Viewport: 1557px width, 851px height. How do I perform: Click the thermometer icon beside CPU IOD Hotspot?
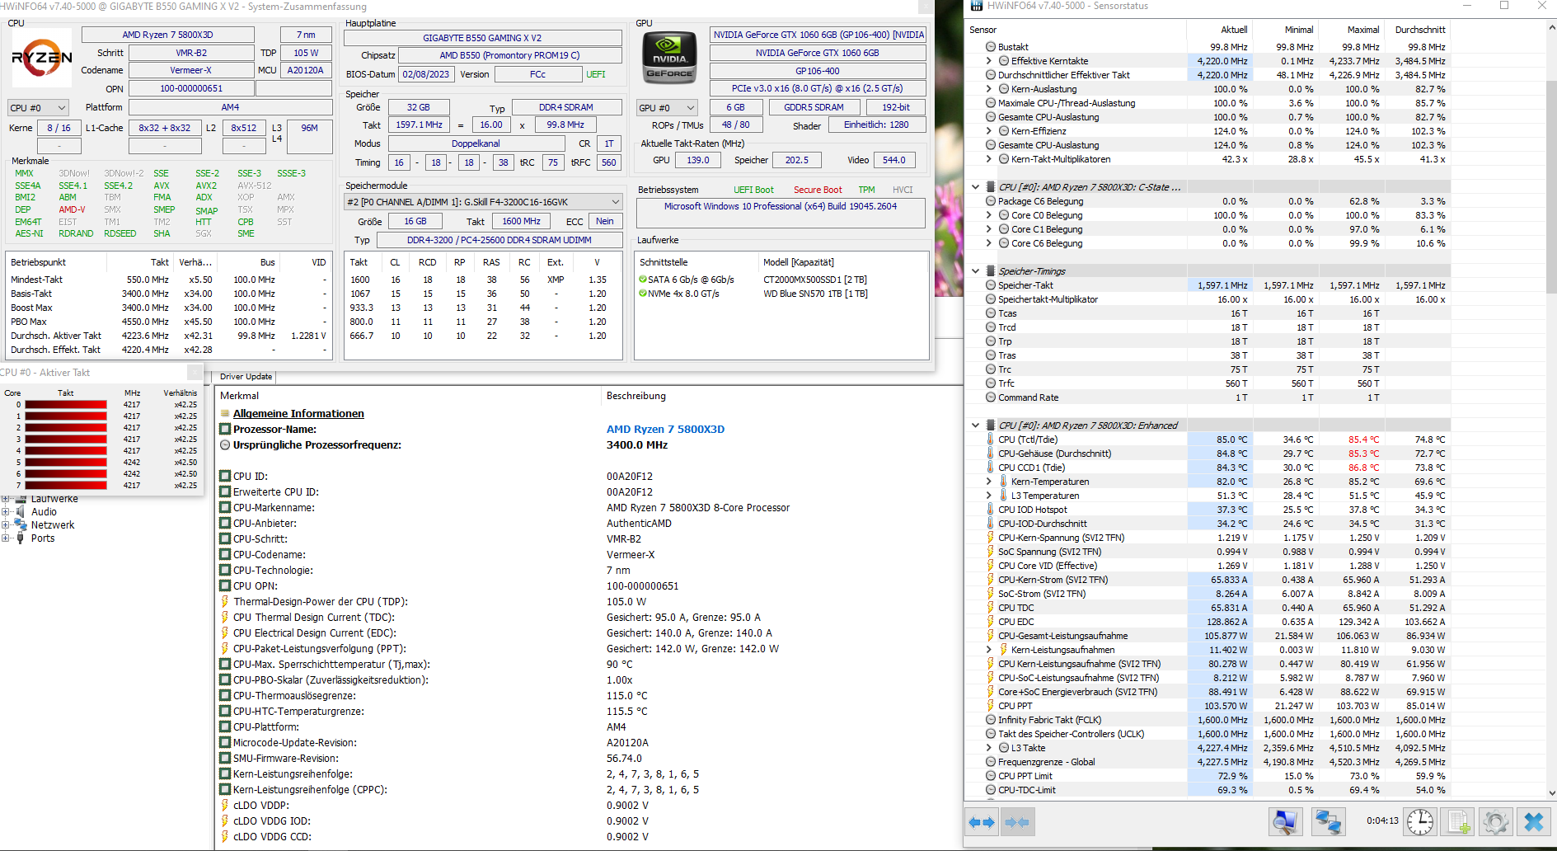[x=991, y=510]
